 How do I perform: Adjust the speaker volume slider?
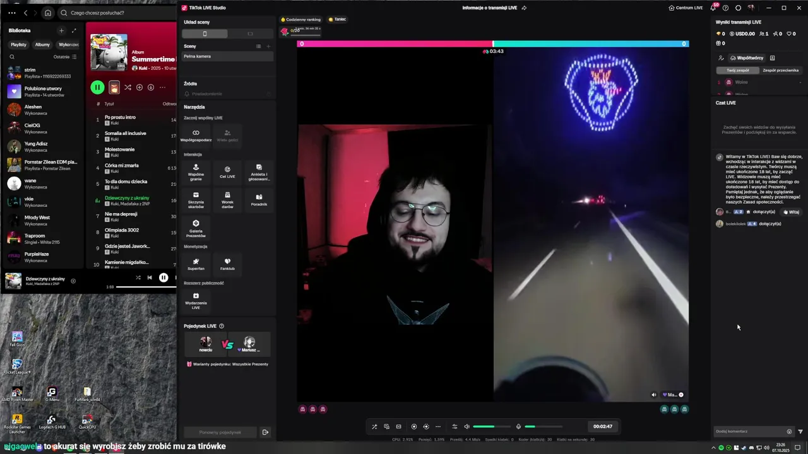click(492, 426)
